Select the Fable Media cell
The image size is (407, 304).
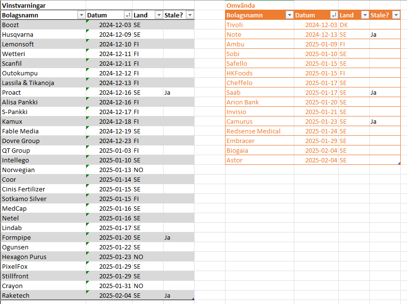click(x=44, y=131)
